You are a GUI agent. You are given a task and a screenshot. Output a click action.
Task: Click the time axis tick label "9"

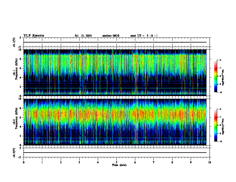191,162
